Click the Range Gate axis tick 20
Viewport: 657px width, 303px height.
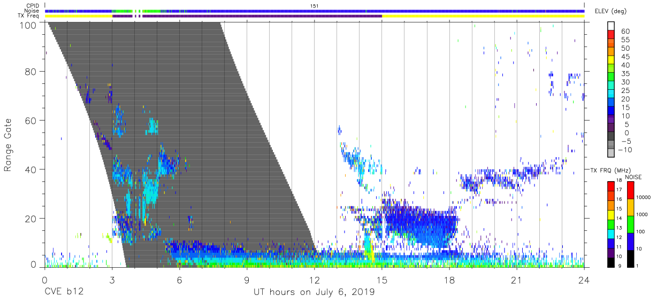pyautogui.click(x=30, y=219)
